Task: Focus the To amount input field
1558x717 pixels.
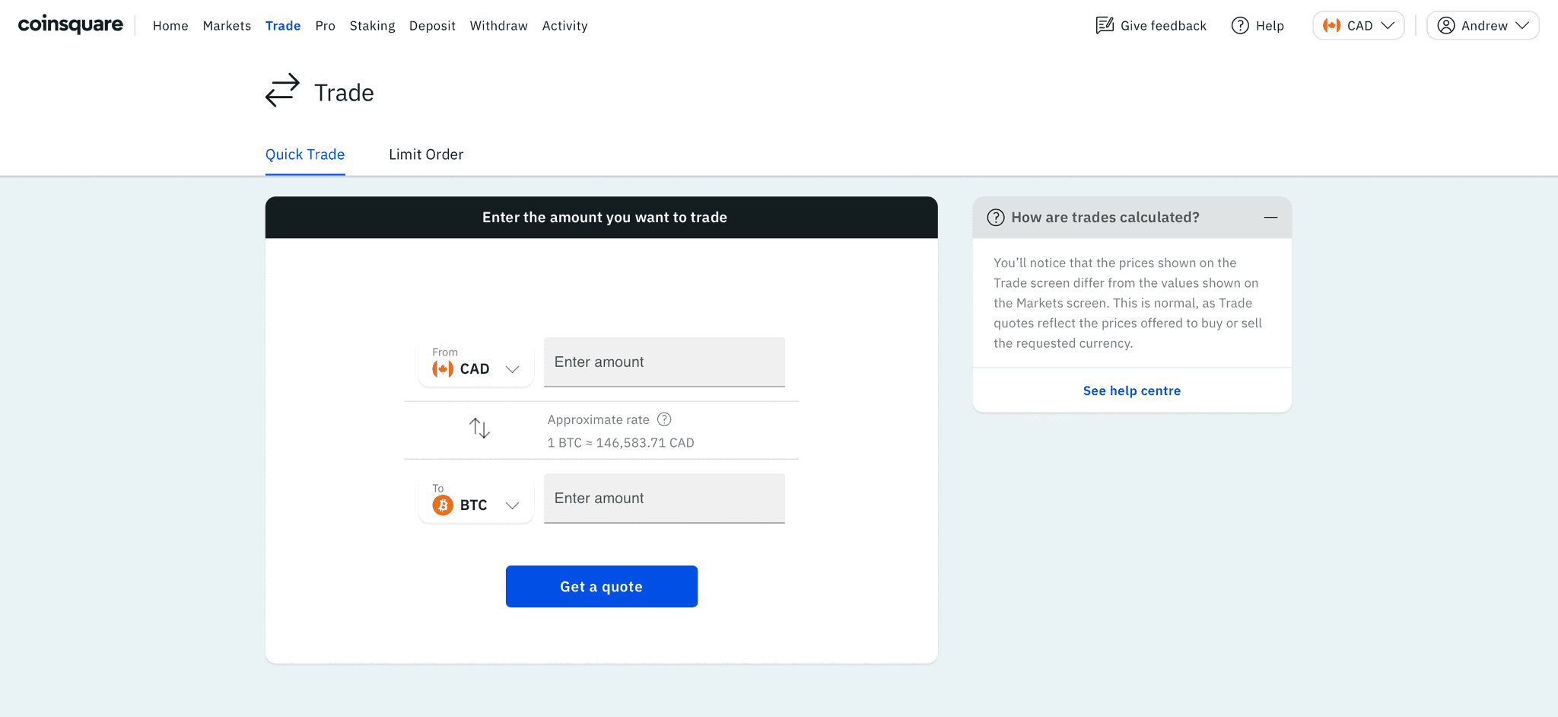Action: 664,499
